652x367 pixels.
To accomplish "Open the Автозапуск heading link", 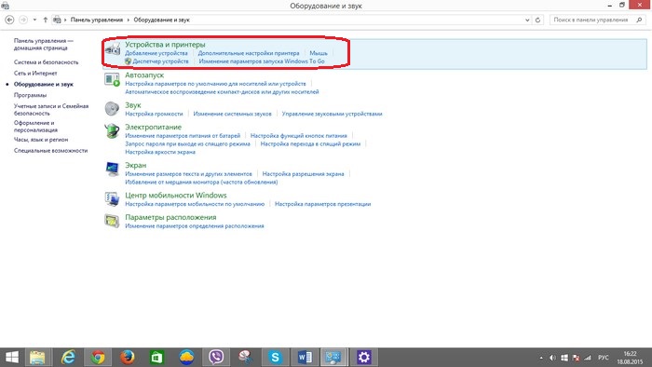I will (144, 75).
